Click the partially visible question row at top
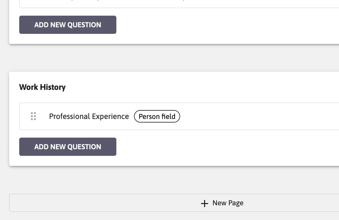This screenshot has height=220, width=339. click(179, 4)
